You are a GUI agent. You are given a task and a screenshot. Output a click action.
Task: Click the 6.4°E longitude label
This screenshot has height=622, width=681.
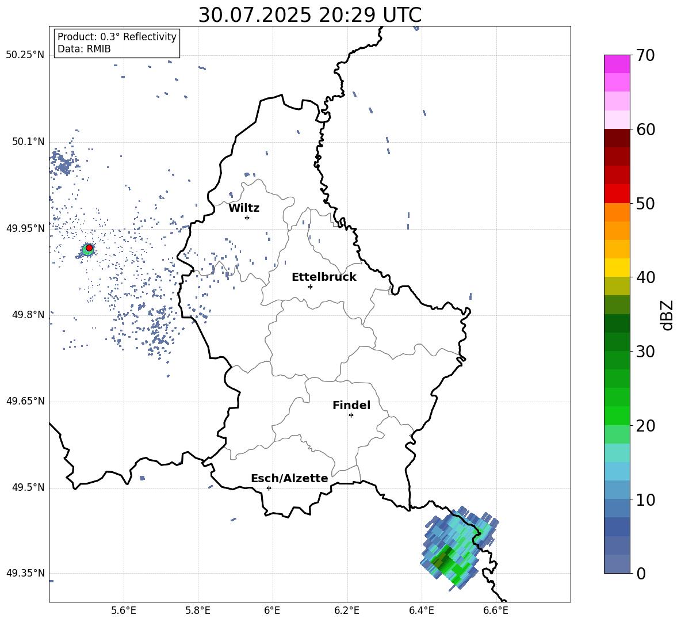click(421, 610)
